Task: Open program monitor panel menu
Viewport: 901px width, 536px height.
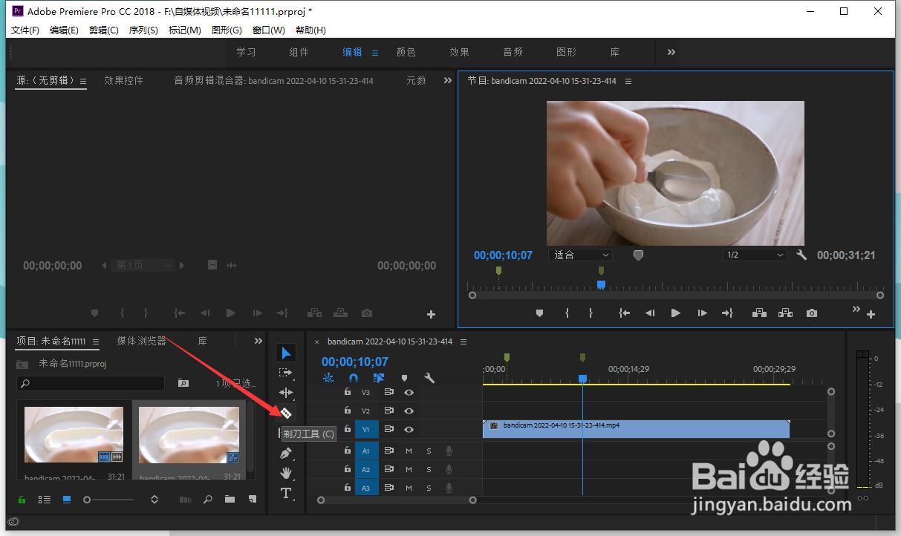Action: click(x=628, y=81)
